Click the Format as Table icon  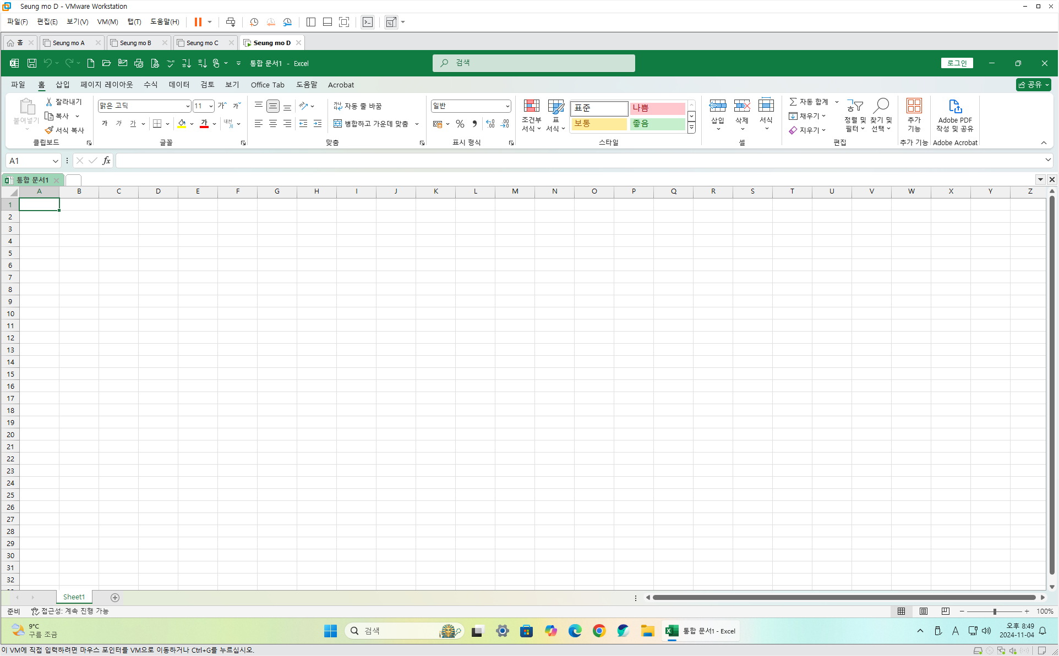(x=555, y=106)
